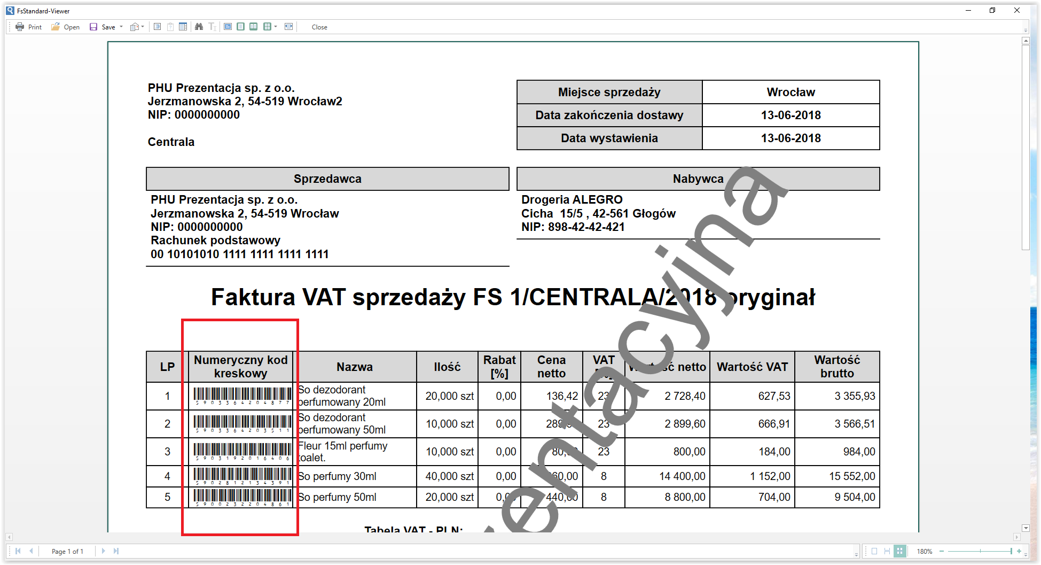
Task: Click the horizontal scrollbar left arrow
Action: point(10,538)
